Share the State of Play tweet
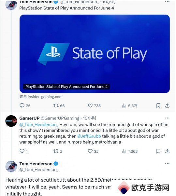 167,105
